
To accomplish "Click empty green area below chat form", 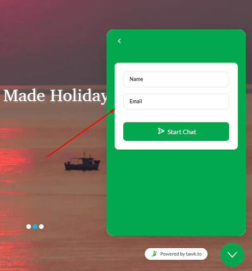I will (176, 191).
